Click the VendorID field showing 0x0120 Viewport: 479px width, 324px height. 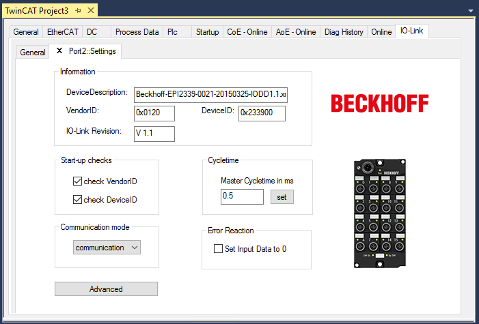pyautogui.click(x=154, y=113)
